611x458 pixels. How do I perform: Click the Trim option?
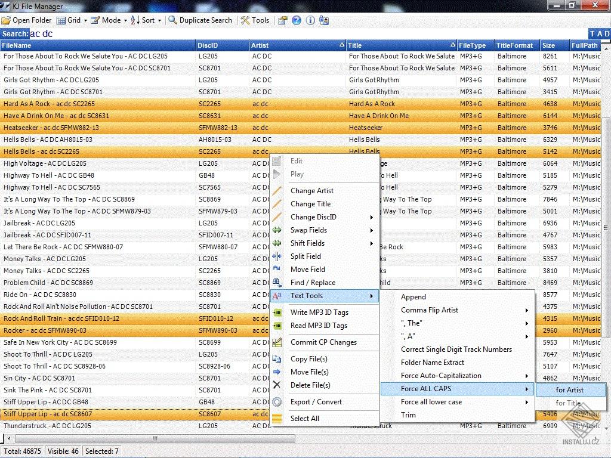click(408, 415)
